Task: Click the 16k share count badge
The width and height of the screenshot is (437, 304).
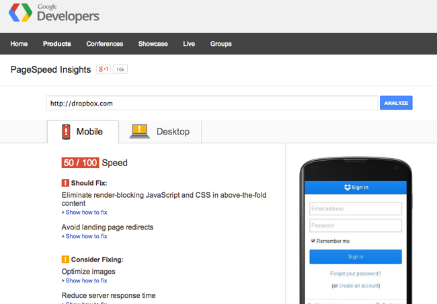Action: tap(120, 69)
